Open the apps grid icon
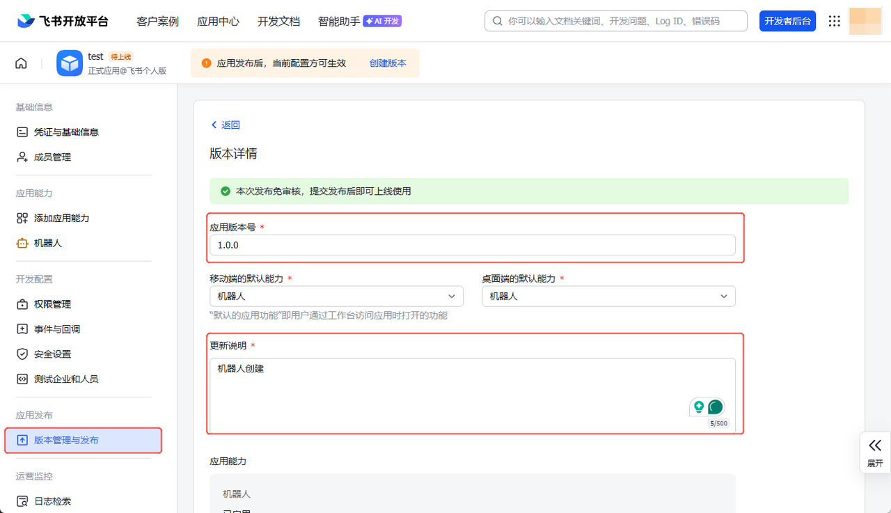The width and height of the screenshot is (891, 513). 834,21
